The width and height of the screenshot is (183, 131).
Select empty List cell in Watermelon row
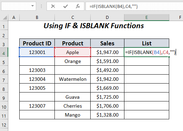(x=147, y=79)
